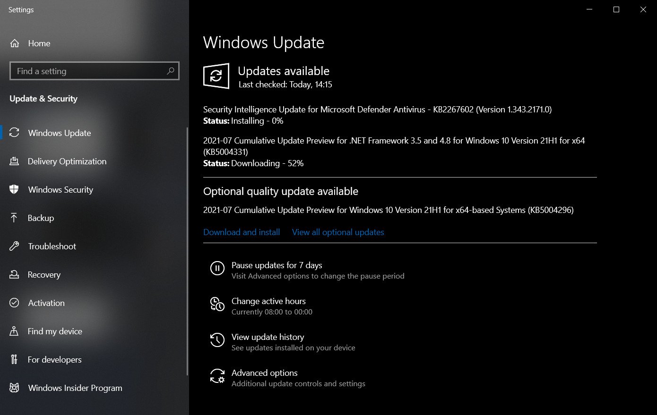Click View all optional updates link
Screen dimensions: 657x415
click(x=338, y=232)
